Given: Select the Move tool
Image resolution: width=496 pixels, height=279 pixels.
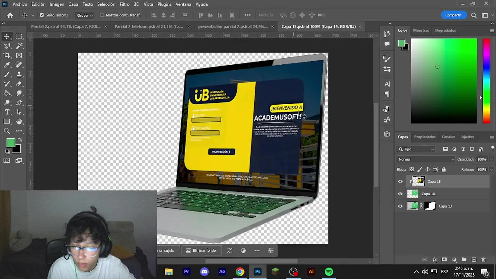Looking at the screenshot, I should click(x=7, y=36).
